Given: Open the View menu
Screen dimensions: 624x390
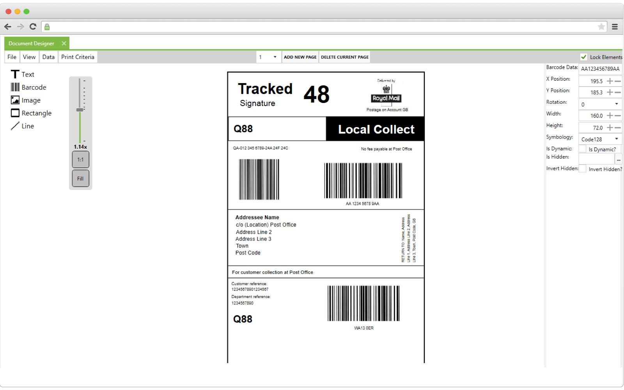Looking at the screenshot, I should [x=29, y=57].
